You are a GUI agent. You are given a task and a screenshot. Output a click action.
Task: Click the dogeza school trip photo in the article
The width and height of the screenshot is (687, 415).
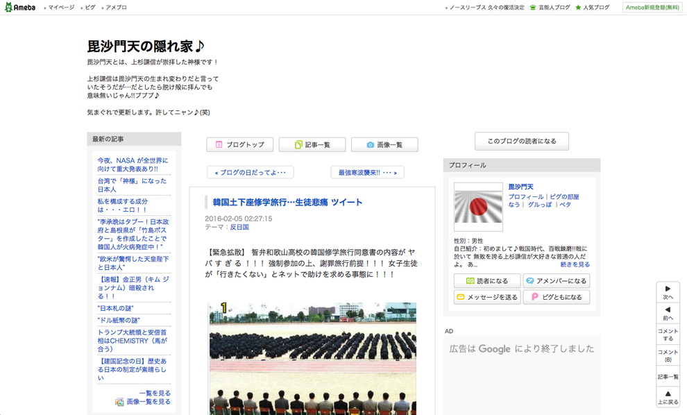(313, 359)
